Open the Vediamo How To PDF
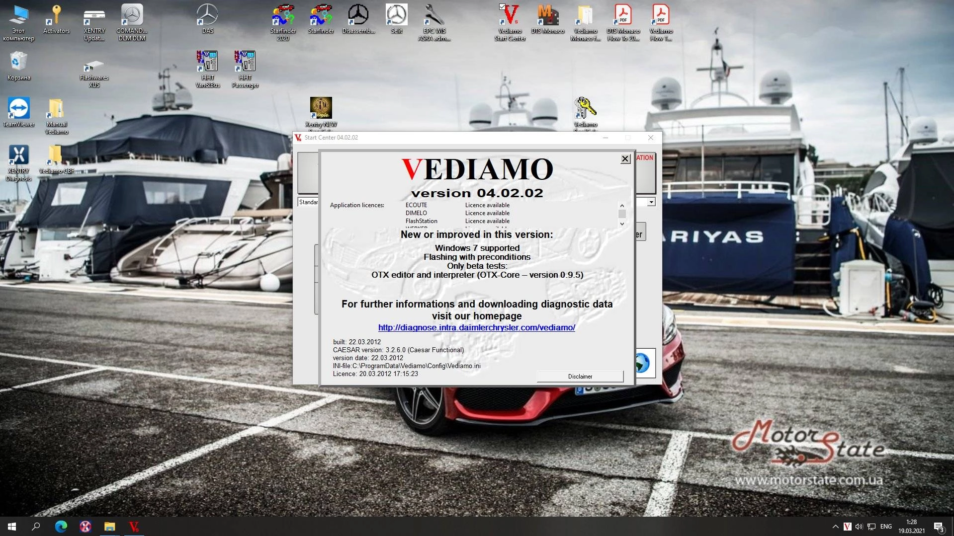This screenshot has height=536, width=954. pyautogui.click(x=661, y=22)
